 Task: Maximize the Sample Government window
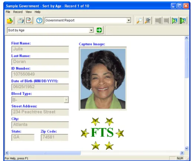[180, 6]
